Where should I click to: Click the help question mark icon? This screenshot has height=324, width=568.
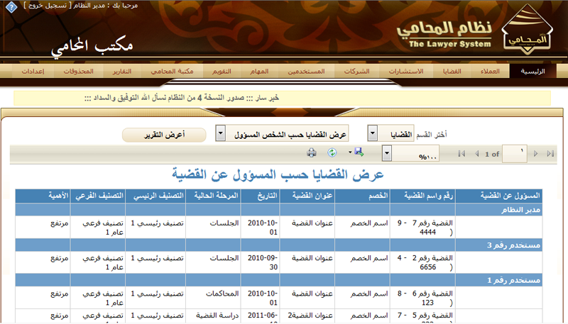(11, 7)
